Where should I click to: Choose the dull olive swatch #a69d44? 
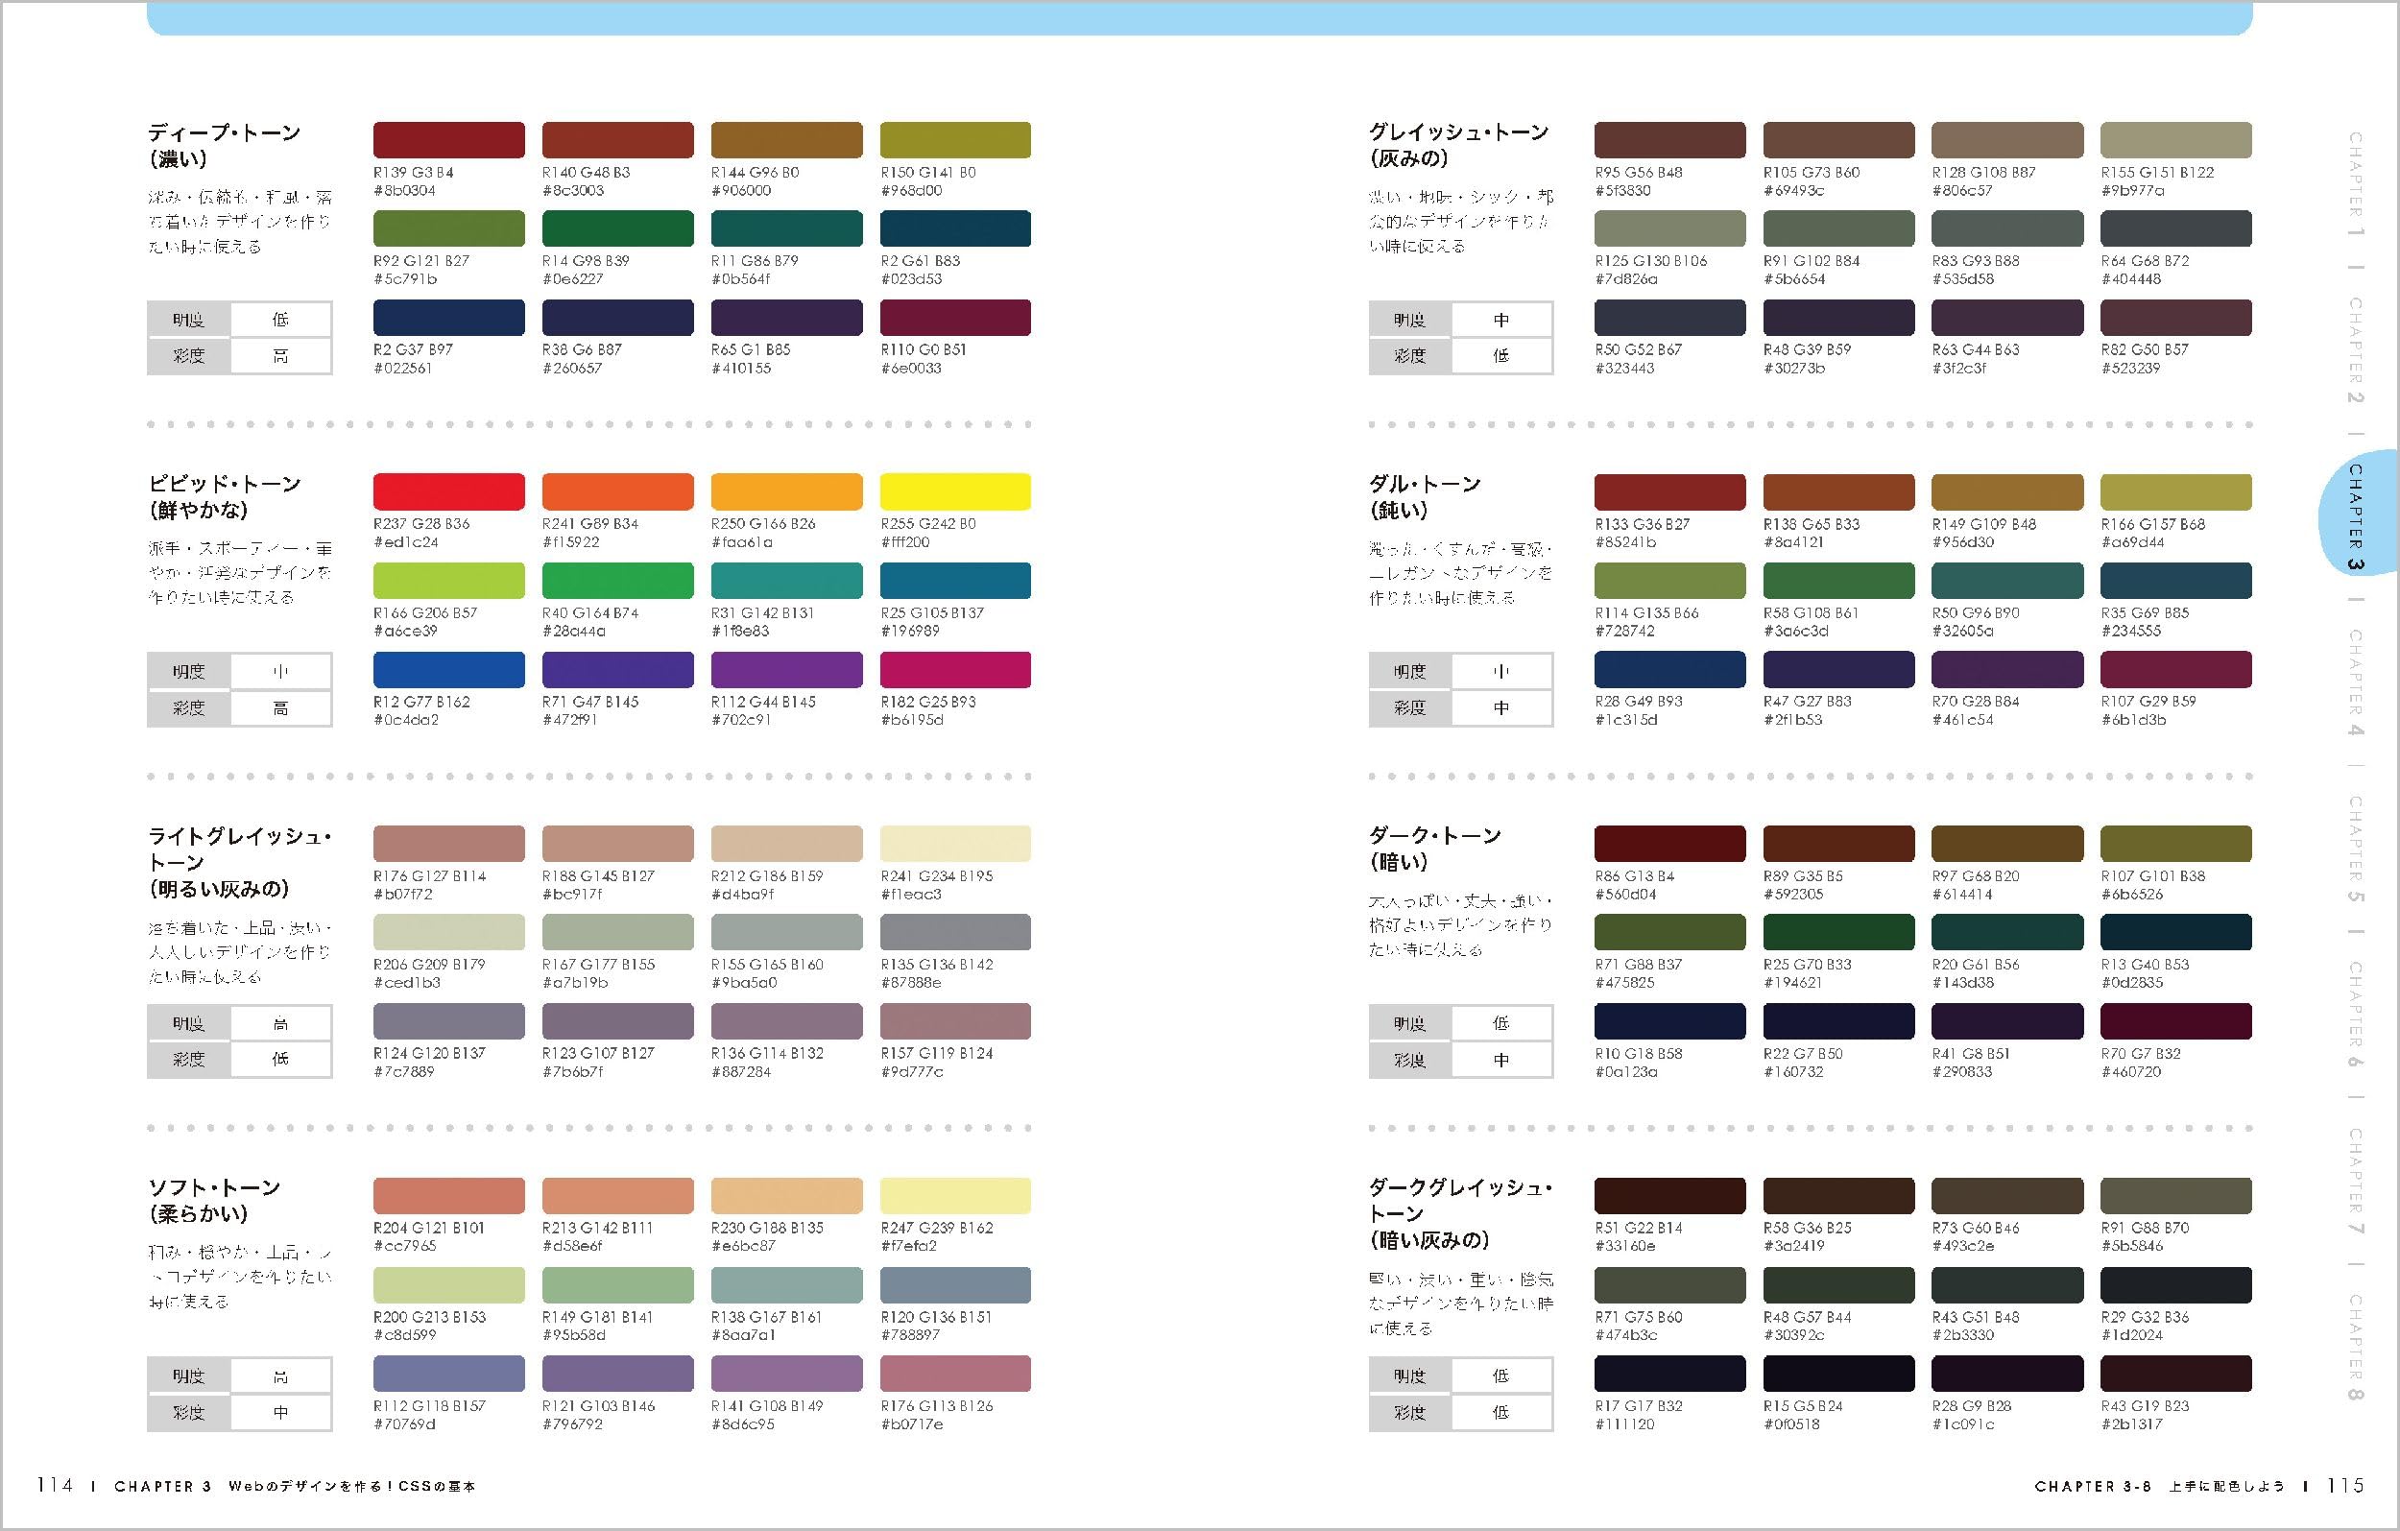pyautogui.click(x=2175, y=491)
